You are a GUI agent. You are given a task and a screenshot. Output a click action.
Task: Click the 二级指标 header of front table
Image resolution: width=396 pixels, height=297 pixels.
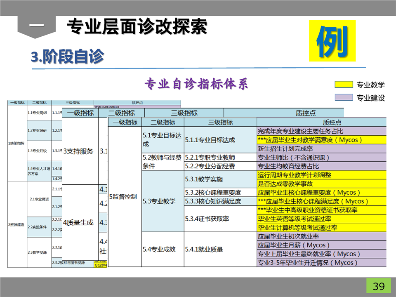[x=163, y=122]
